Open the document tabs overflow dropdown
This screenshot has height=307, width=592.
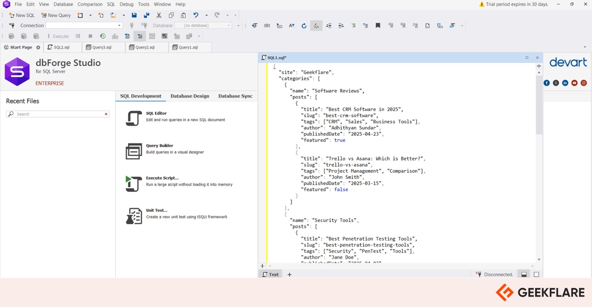pos(585,47)
